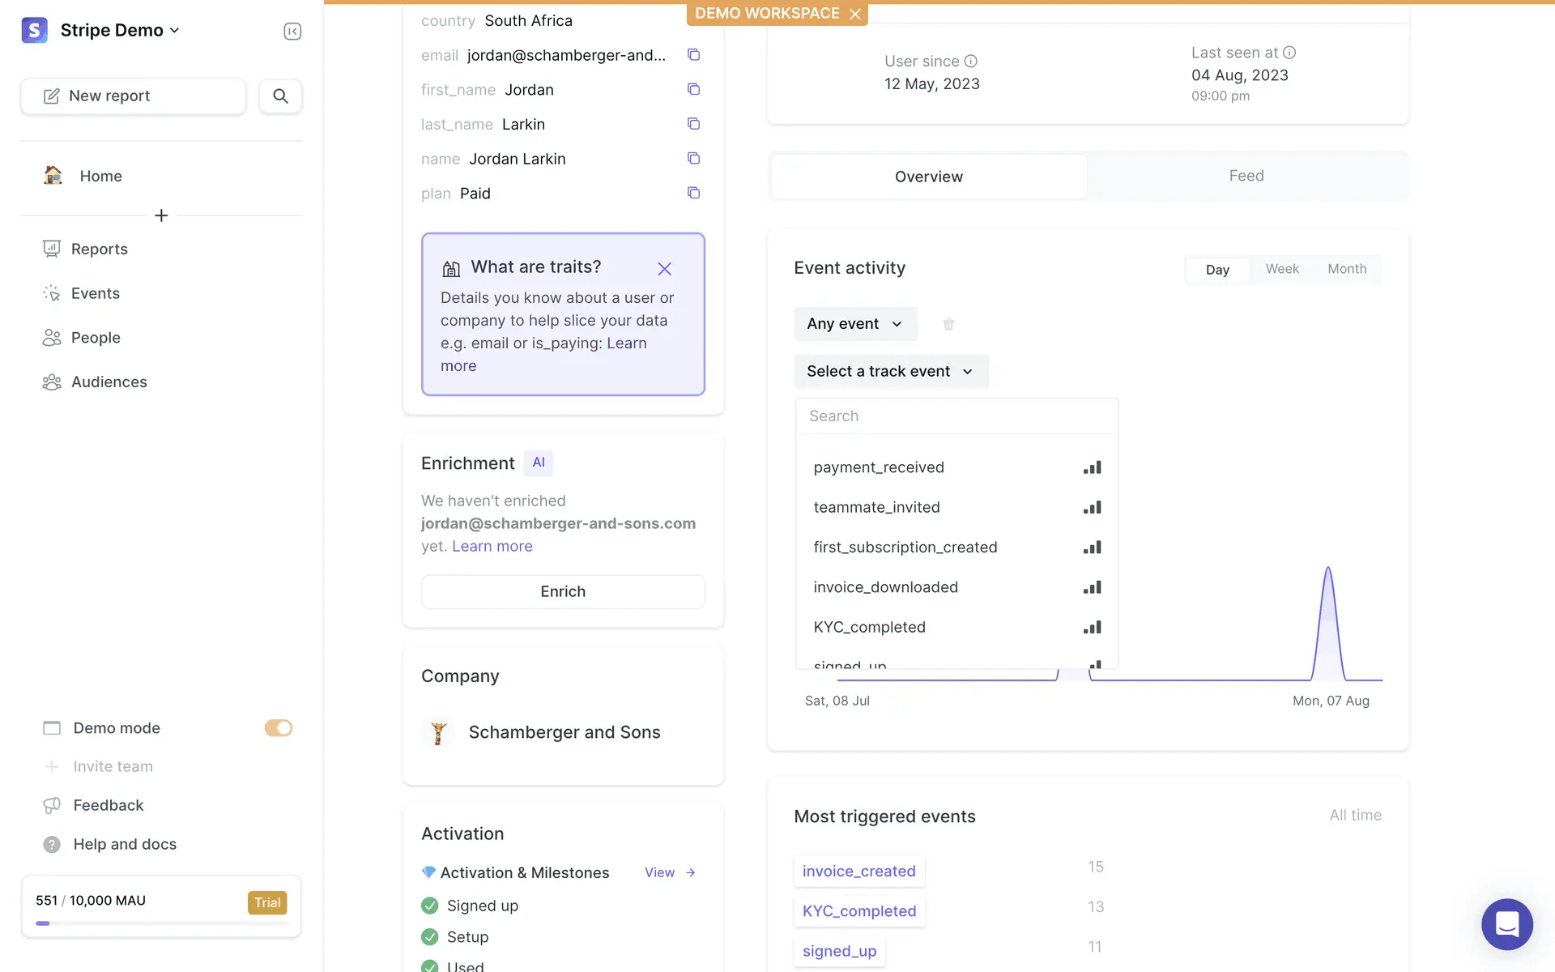Open the Any event dropdown

(855, 324)
